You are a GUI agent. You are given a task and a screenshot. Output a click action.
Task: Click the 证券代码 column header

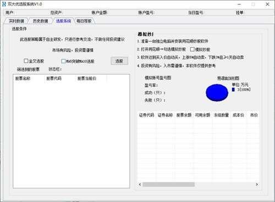click(146, 115)
